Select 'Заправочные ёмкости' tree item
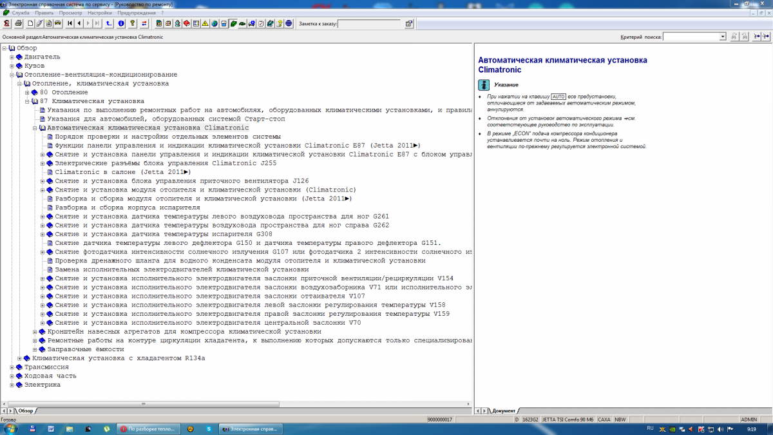The width and height of the screenshot is (773, 435). [84, 349]
